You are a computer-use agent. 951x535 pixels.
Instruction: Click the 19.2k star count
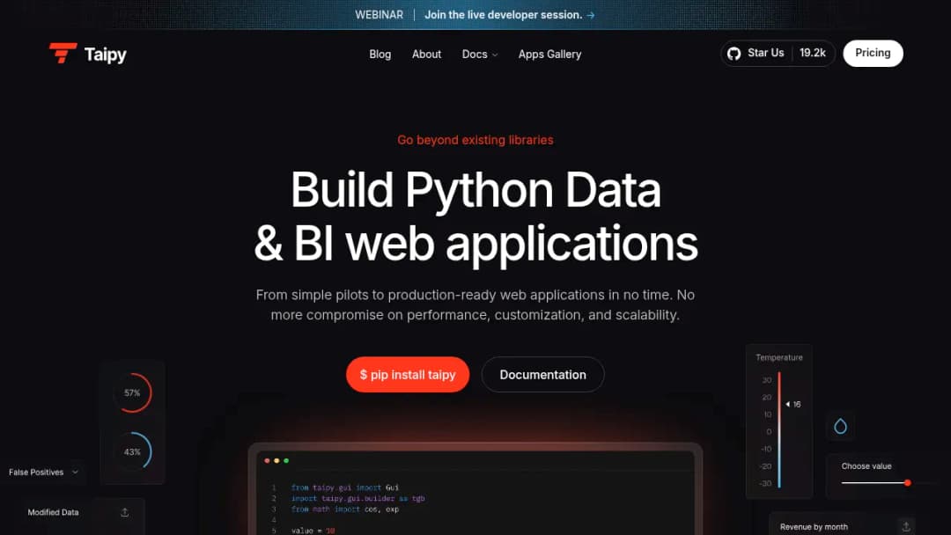[x=813, y=54]
